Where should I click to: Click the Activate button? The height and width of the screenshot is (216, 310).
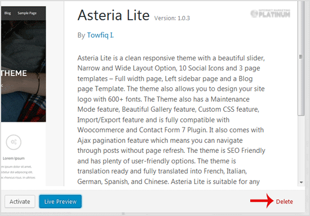tap(20, 201)
